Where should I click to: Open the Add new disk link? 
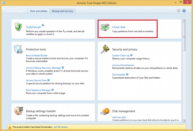pos(119,117)
